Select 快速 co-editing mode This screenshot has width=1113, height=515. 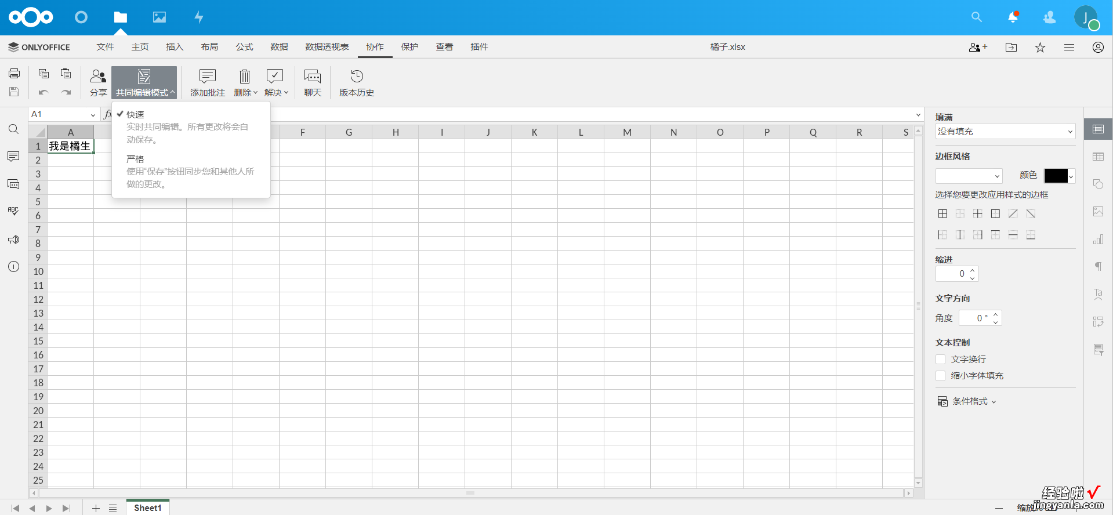pos(190,127)
